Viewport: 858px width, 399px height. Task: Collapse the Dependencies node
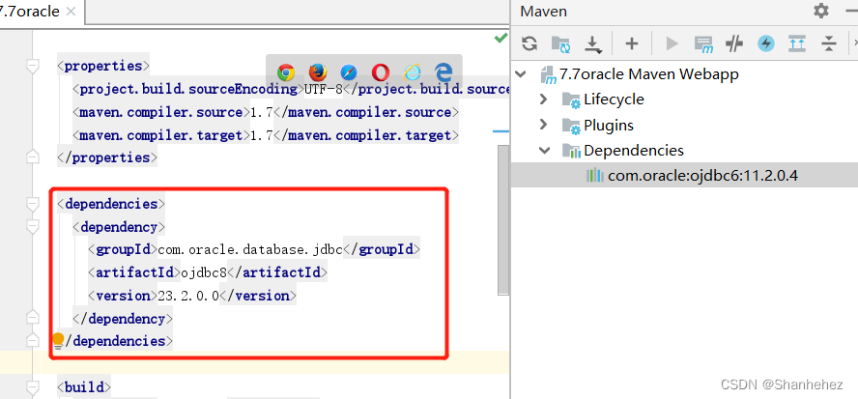click(544, 151)
